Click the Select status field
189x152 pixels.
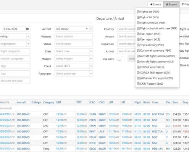coord(74,44)
